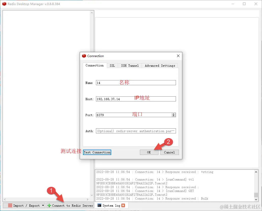
Task: Click the Auth password field
Action: coord(136,131)
